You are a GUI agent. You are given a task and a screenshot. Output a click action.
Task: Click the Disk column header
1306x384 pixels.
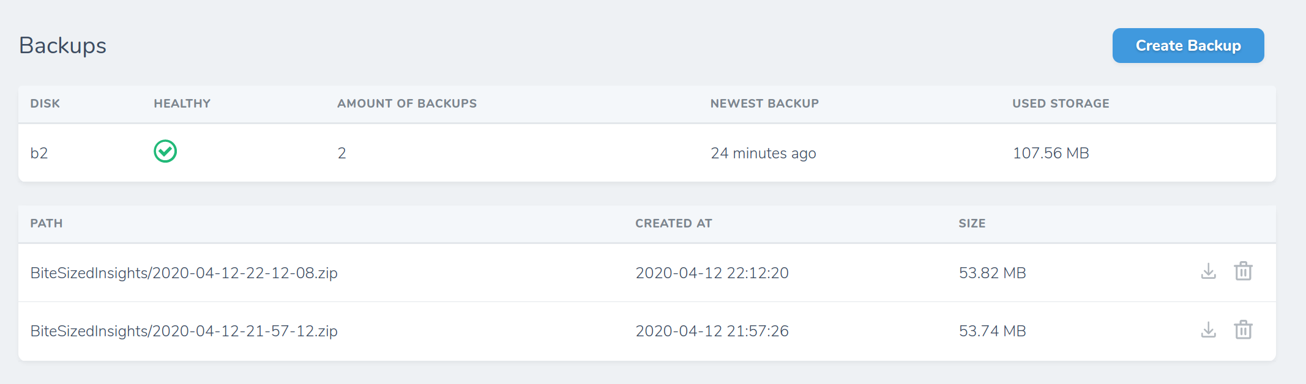click(45, 103)
